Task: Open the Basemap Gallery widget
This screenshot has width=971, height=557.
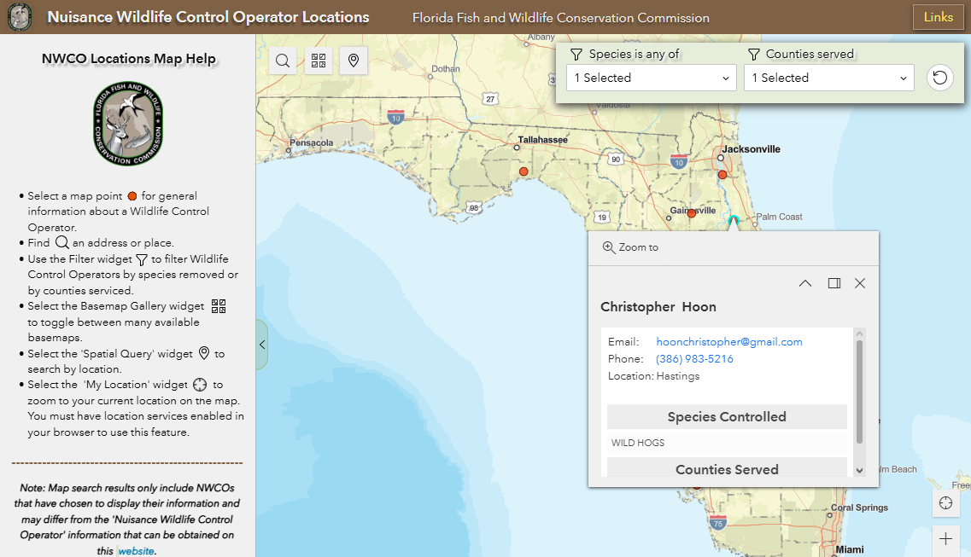Action: (x=319, y=61)
